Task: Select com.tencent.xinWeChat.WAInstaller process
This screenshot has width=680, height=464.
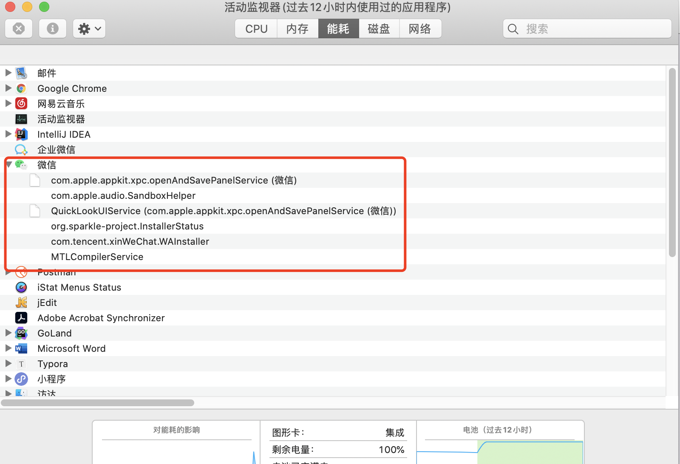Action: [333, 241]
